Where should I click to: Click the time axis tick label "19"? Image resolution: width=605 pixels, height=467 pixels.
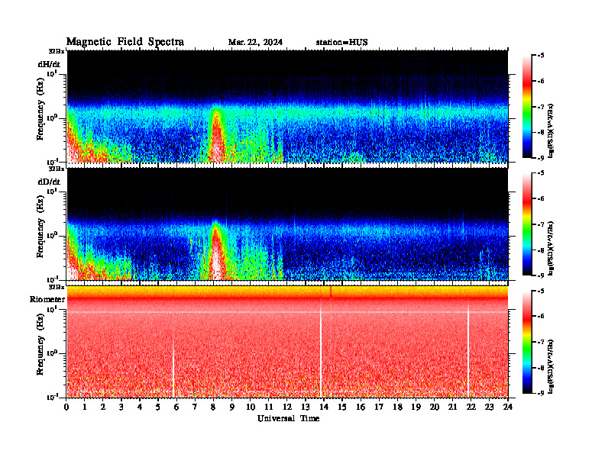416,407
